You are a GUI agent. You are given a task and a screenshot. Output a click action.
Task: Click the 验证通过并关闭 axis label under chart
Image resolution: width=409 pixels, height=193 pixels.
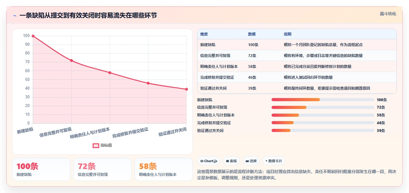click(x=173, y=132)
